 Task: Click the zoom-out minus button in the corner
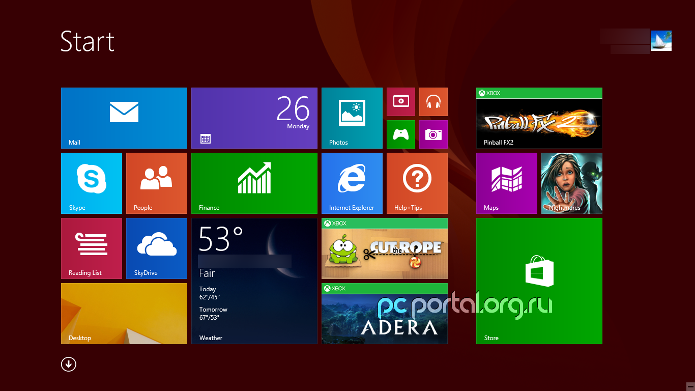[x=690, y=386]
